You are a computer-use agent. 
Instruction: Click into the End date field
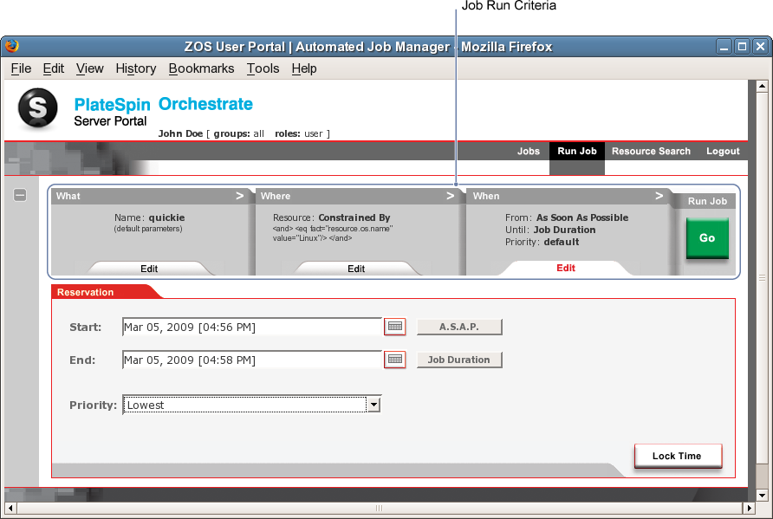(x=252, y=360)
